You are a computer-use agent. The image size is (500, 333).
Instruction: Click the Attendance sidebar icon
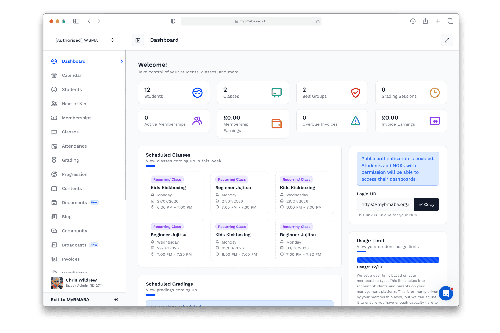click(54, 146)
